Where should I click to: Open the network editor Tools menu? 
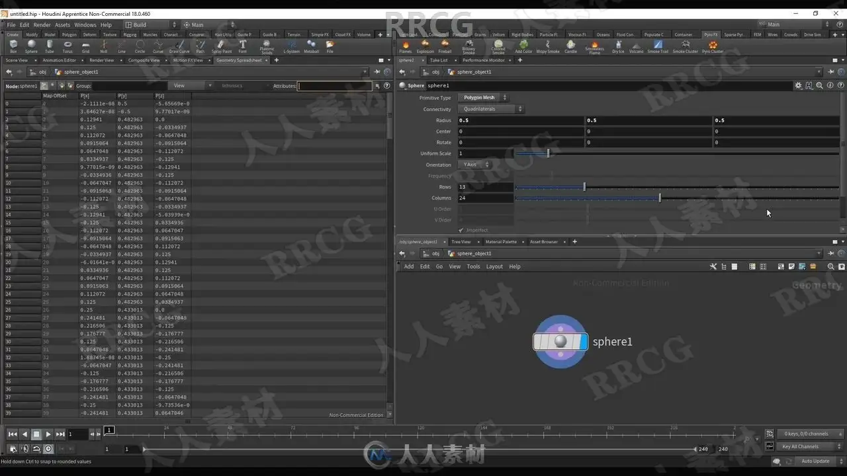pos(473,266)
